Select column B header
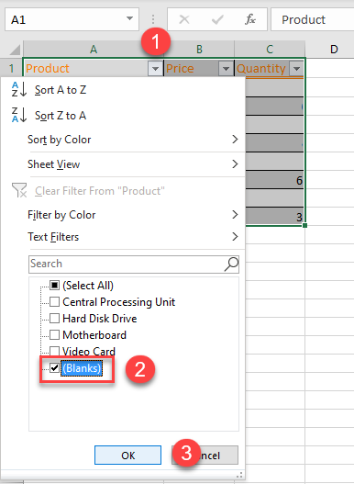The image size is (354, 484). coord(199,49)
